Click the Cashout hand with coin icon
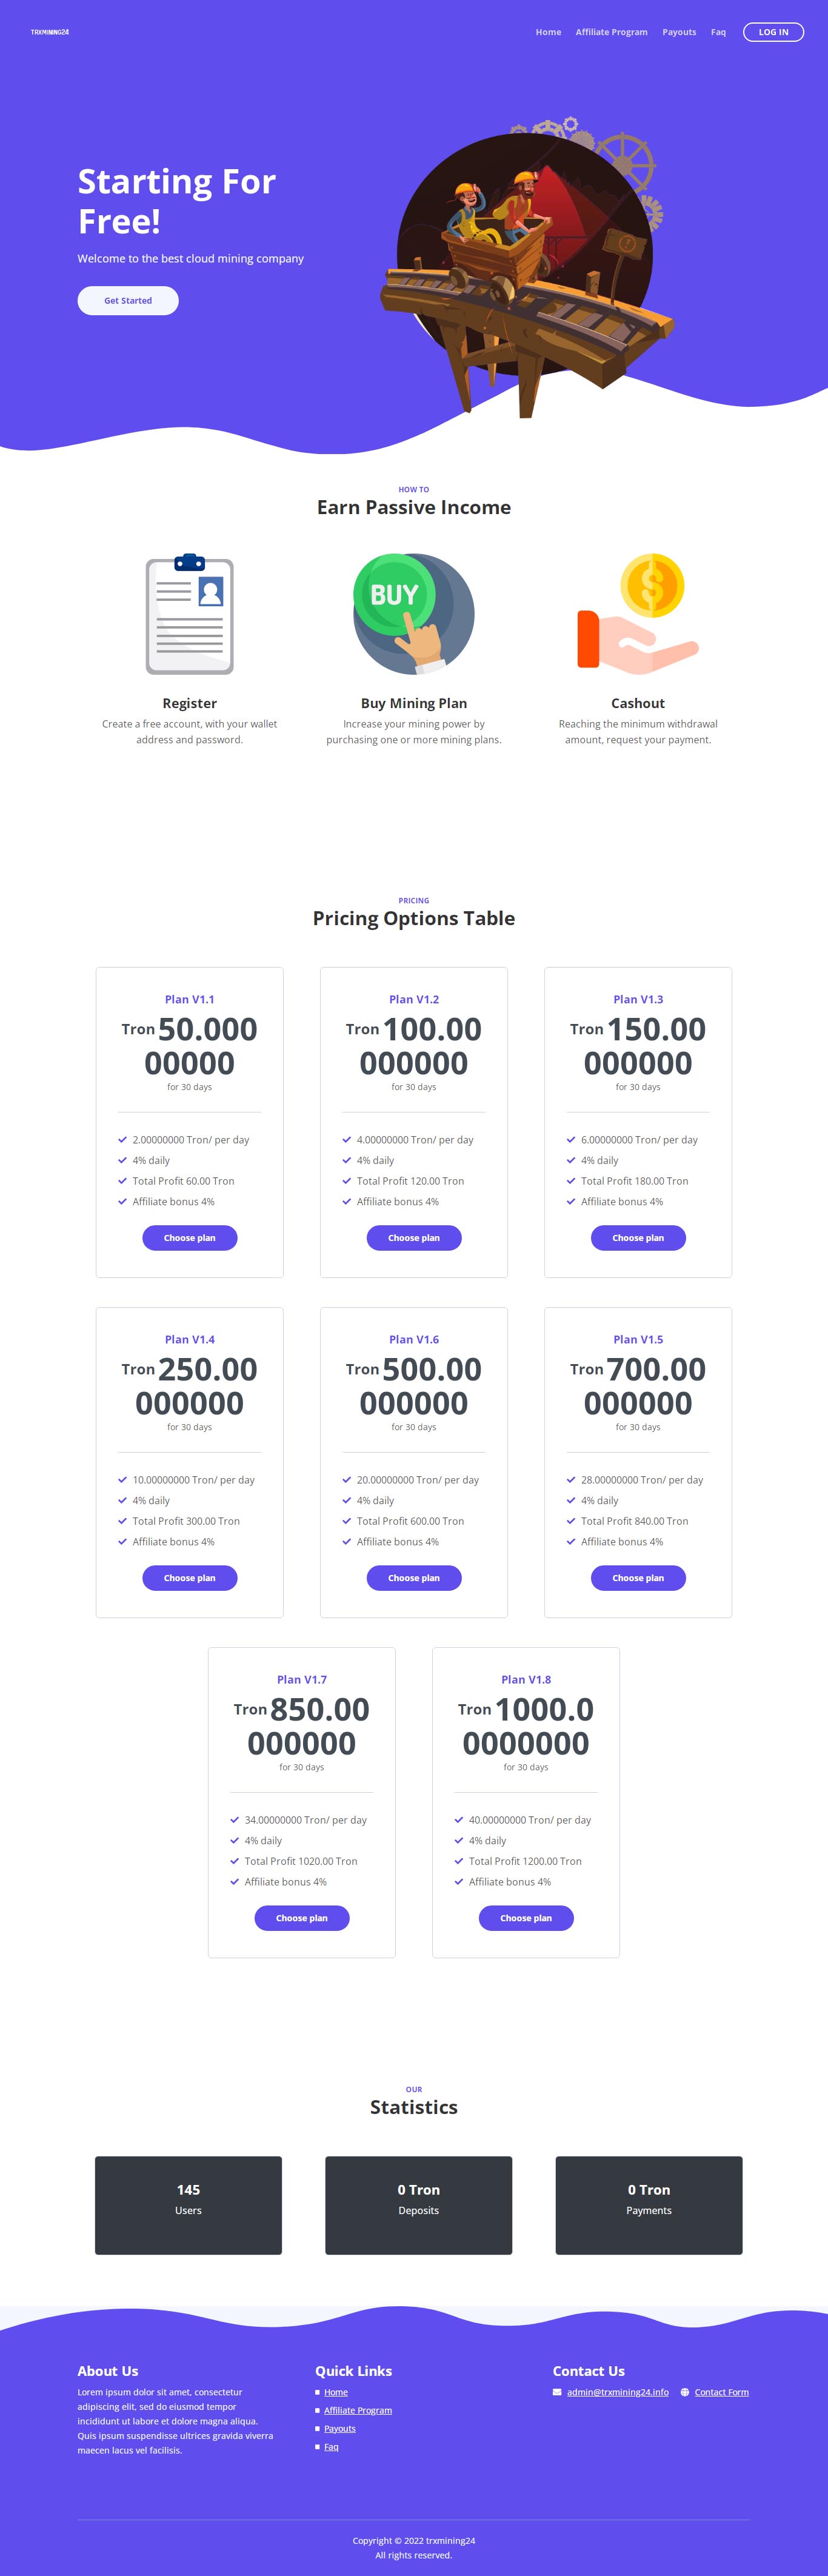The width and height of the screenshot is (828, 2576). 638,613
